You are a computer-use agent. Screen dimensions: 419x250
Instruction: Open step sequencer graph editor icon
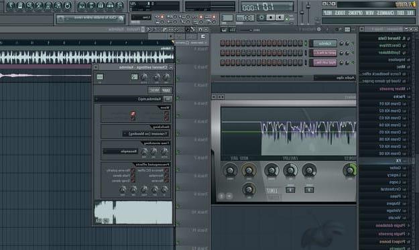click(x=232, y=29)
